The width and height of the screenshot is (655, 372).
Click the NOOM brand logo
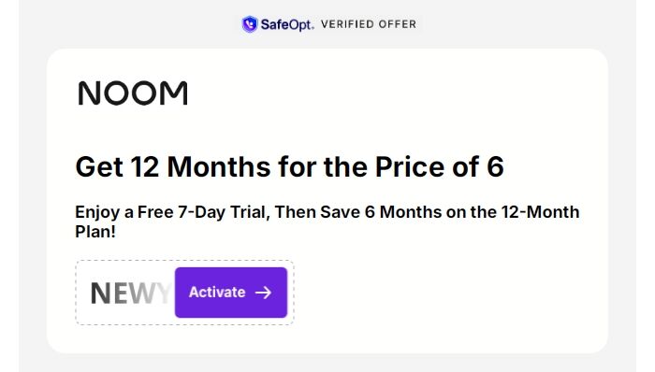(133, 93)
